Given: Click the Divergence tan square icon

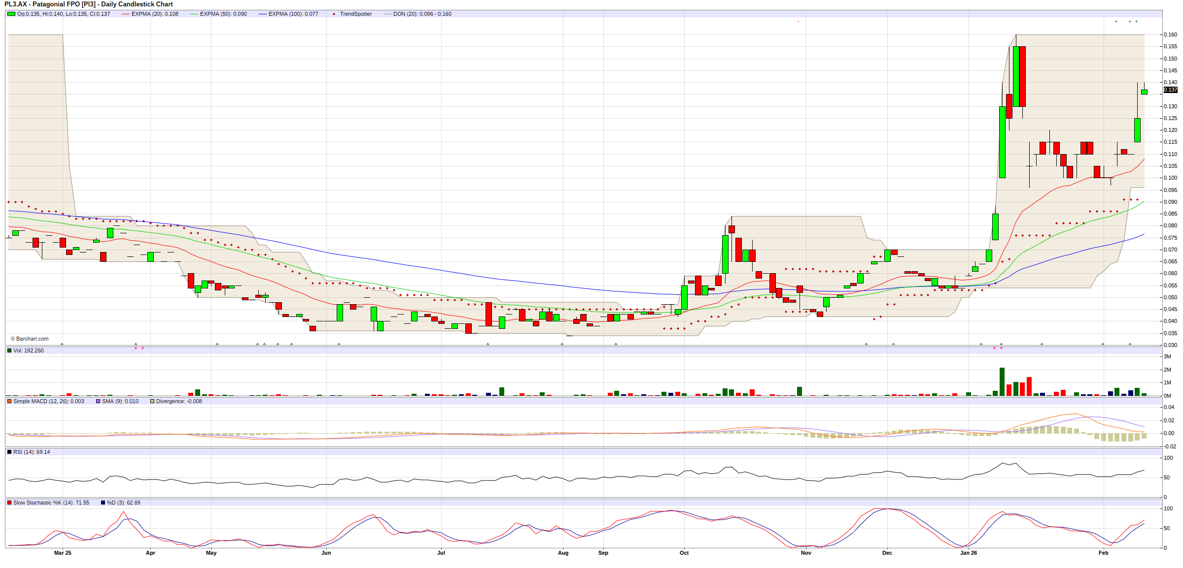Looking at the screenshot, I should (x=152, y=401).
